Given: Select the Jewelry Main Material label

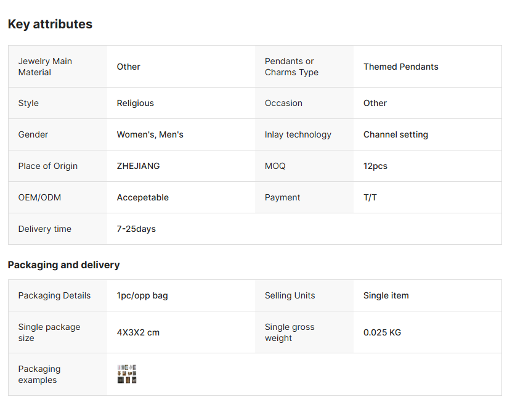Looking at the screenshot, I should (45, 67).
